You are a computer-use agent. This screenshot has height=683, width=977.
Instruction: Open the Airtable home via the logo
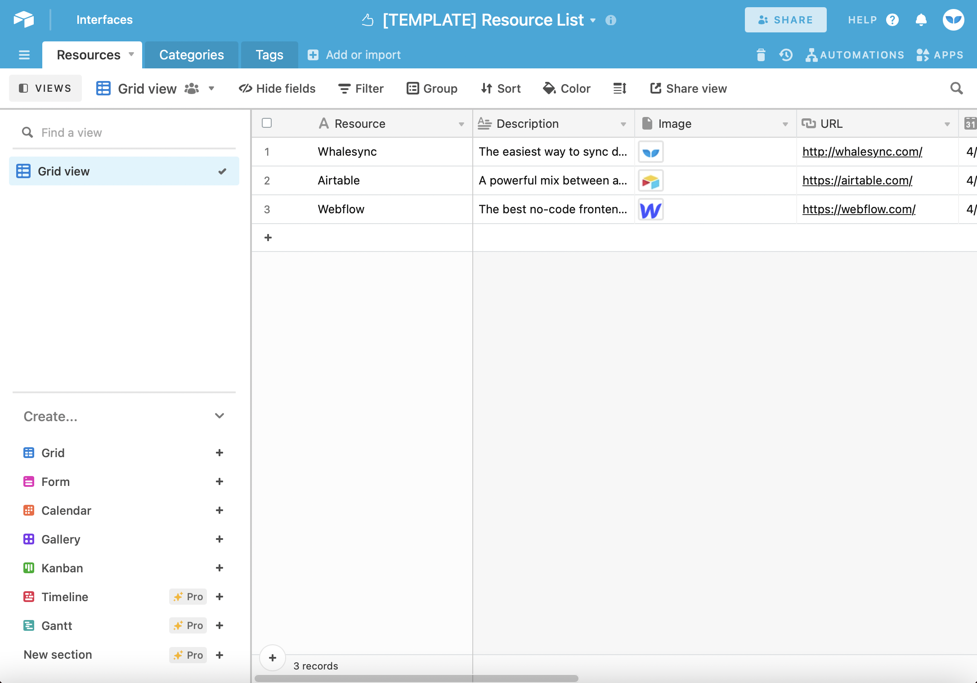(x=23, y=19)
